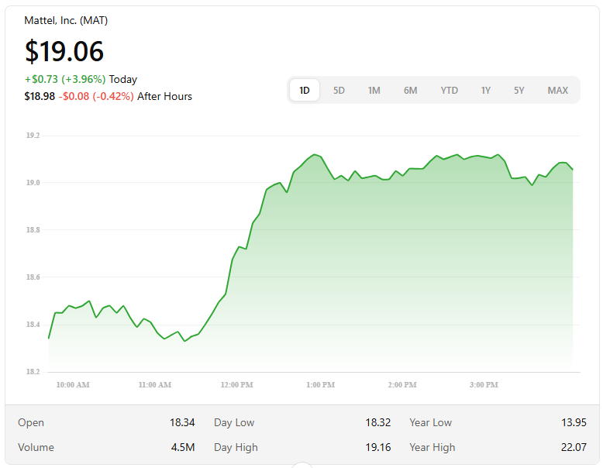Switch to the 6M chart view
This screenshot has height=468, width=603.
pyautogui.click(x=410, y=91)
